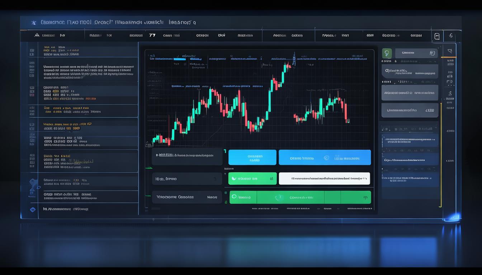Click the small light-blue button below the chart
Viewport: 482px width, 275px height.
tap(252, 158)
